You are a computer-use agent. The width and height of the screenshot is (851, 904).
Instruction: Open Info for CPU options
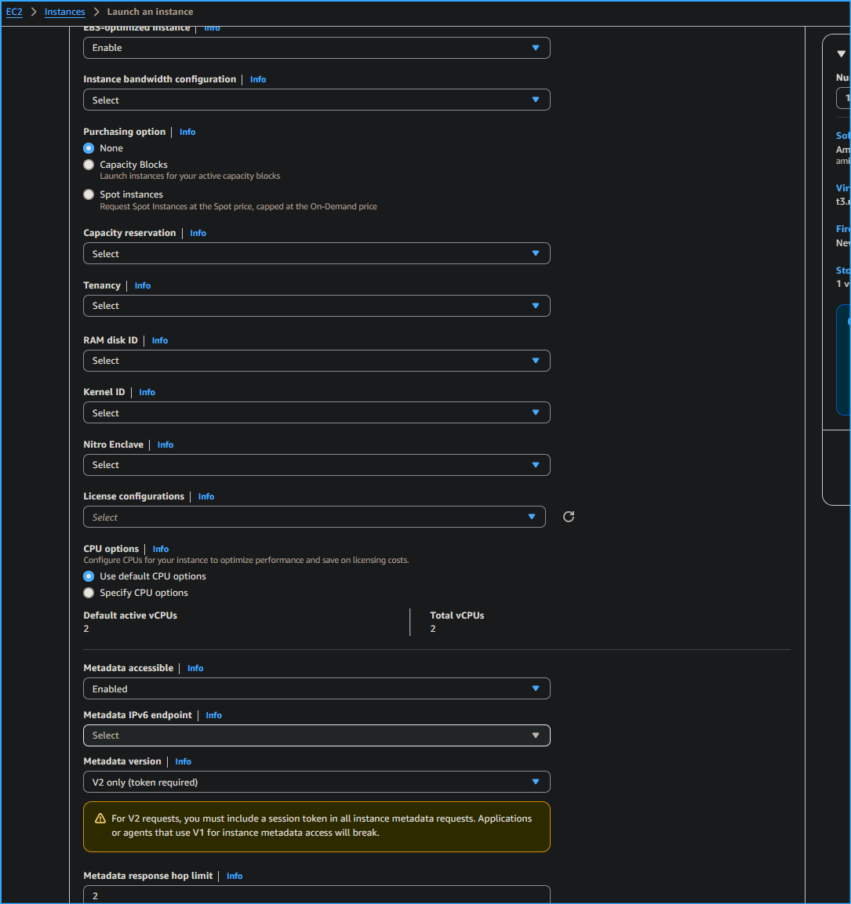coord(160,549)
